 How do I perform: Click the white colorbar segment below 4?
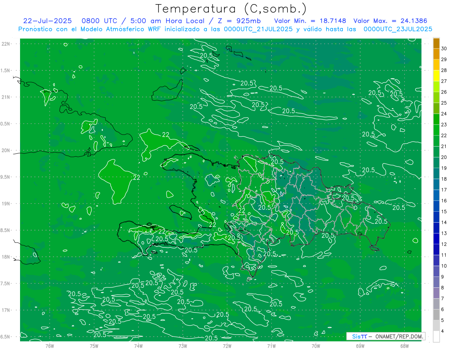pyautogui.click(x=436, y=337)
